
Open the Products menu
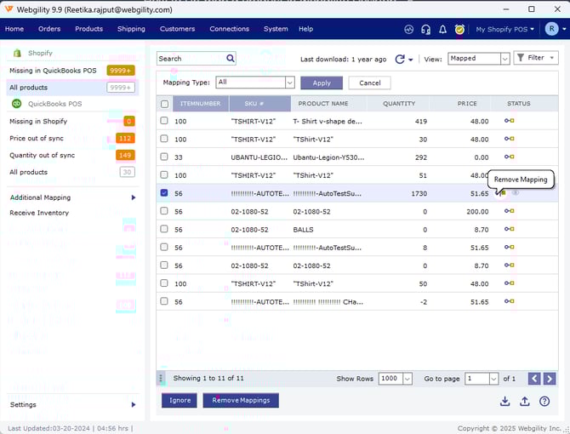[x=88, y=29]
